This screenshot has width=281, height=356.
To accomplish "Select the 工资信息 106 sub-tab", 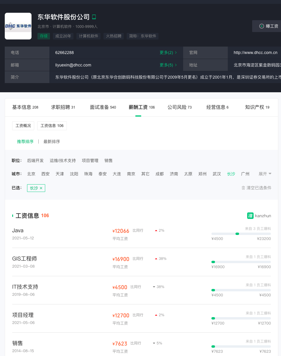I will (52, 126).
